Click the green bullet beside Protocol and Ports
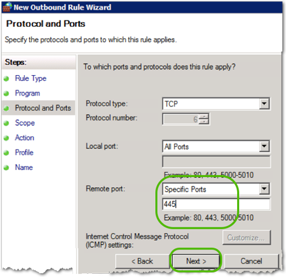 pos(6,108)
